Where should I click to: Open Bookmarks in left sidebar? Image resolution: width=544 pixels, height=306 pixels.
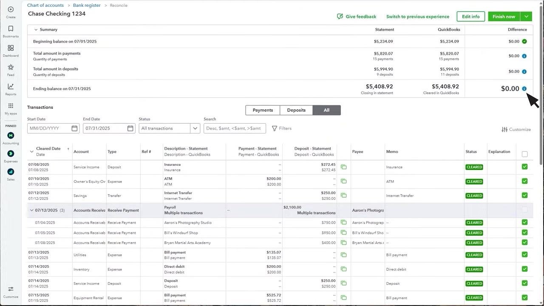pos(11,28)
